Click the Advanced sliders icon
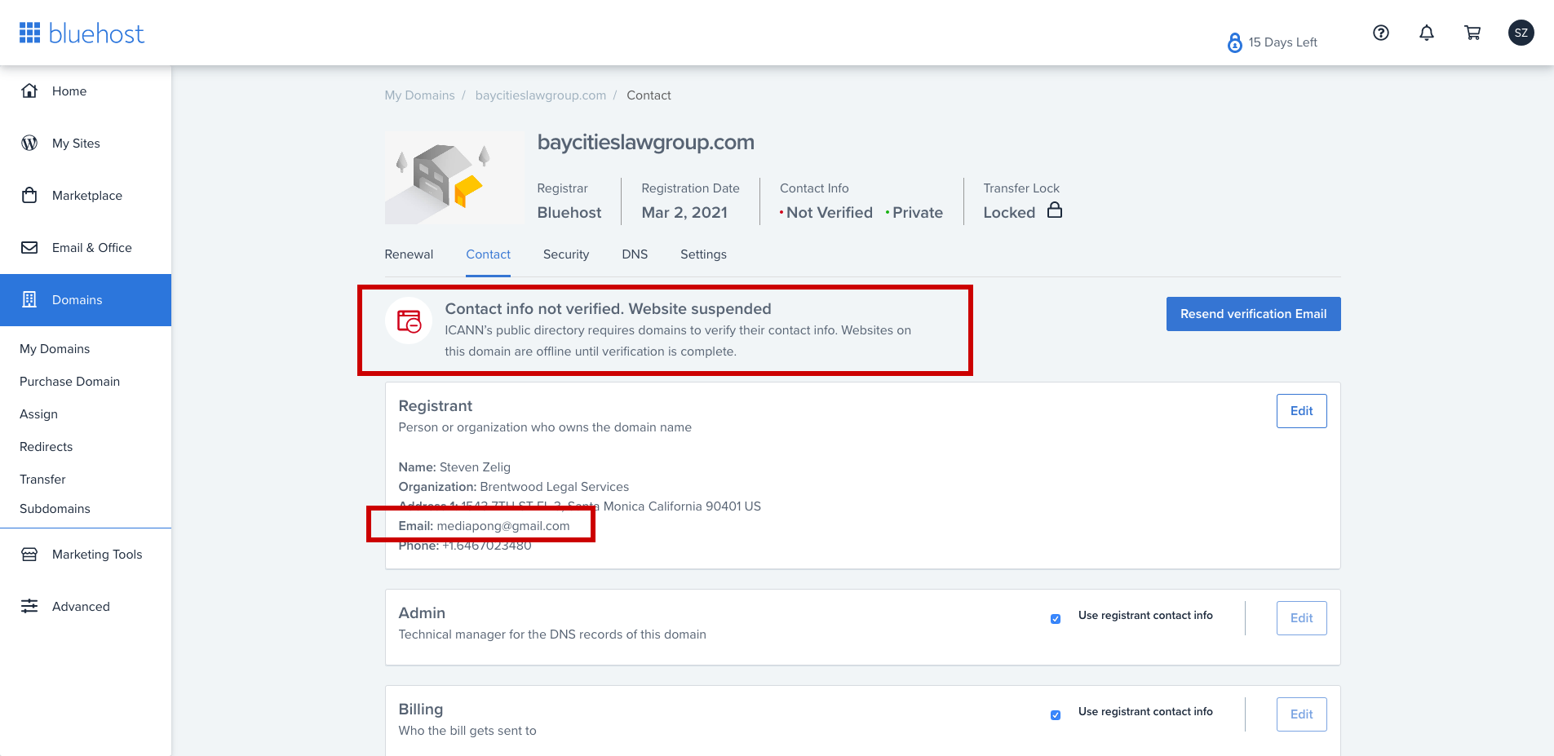Viewport: 1554px width, 756px height. pyautogui.click(x=29, y=606)
